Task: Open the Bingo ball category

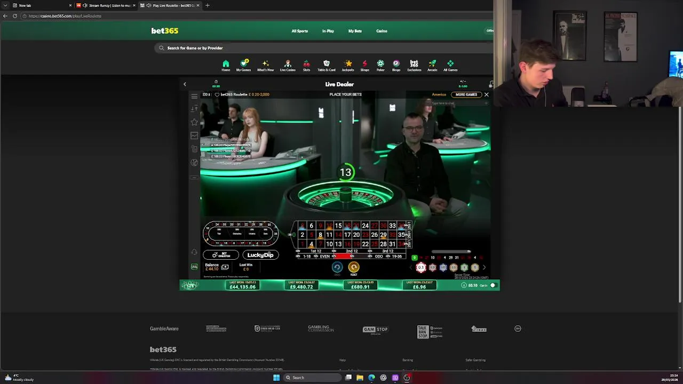Action: [x=396, y=66]
